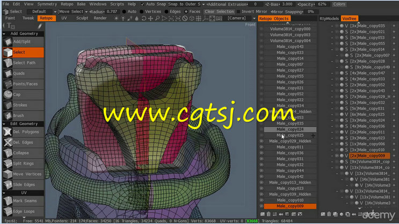Toggle the axis display icon
Screen dimensions: 399x224
205,18
